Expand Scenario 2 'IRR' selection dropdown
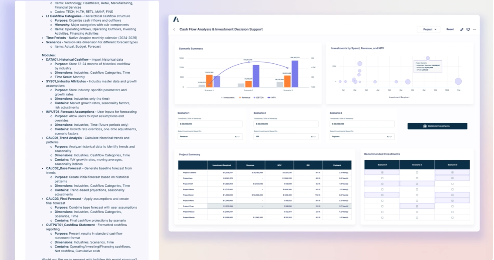The width and height of the screenshot is (494, 260). [x=314, y=137]
